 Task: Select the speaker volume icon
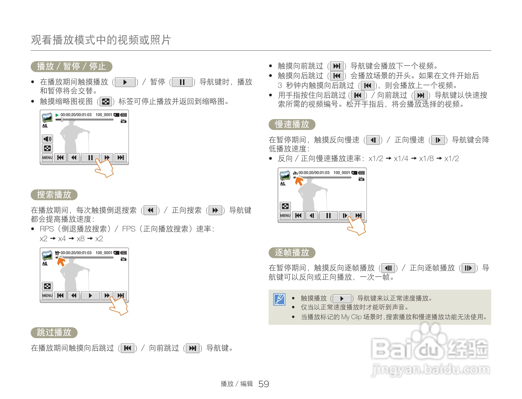pyautogui.click(x=47, y=139)
